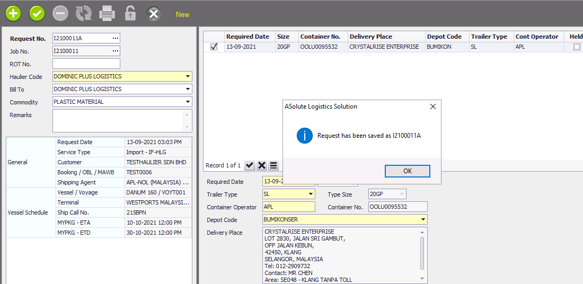This screenshot has width=583, height=284.
Task: Uncheck the container row selection checkbox
Action: 214,47
